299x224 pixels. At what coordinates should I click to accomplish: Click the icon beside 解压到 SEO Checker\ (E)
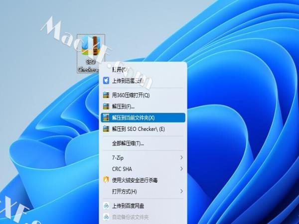[x=106, y=129]
